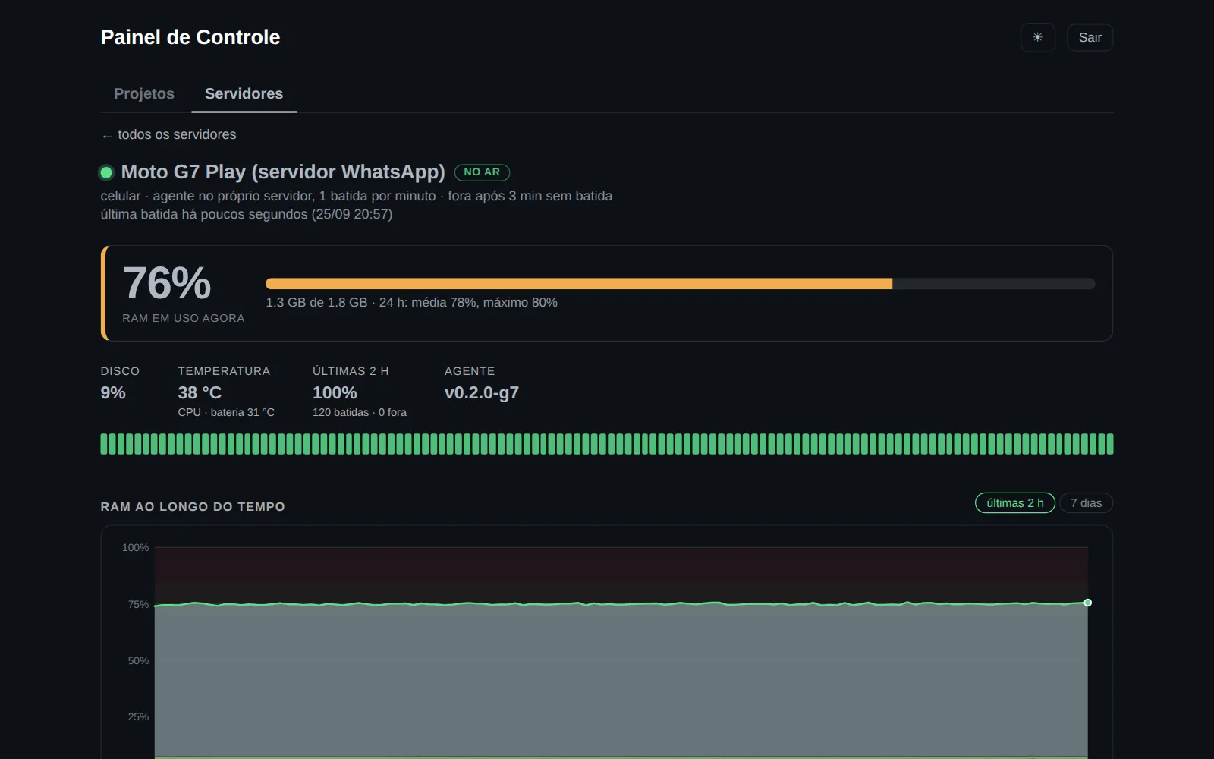The width and height of the screenshot is (1214, 759).
Task: Select the Servidores tab
Action: pos(244,93)
